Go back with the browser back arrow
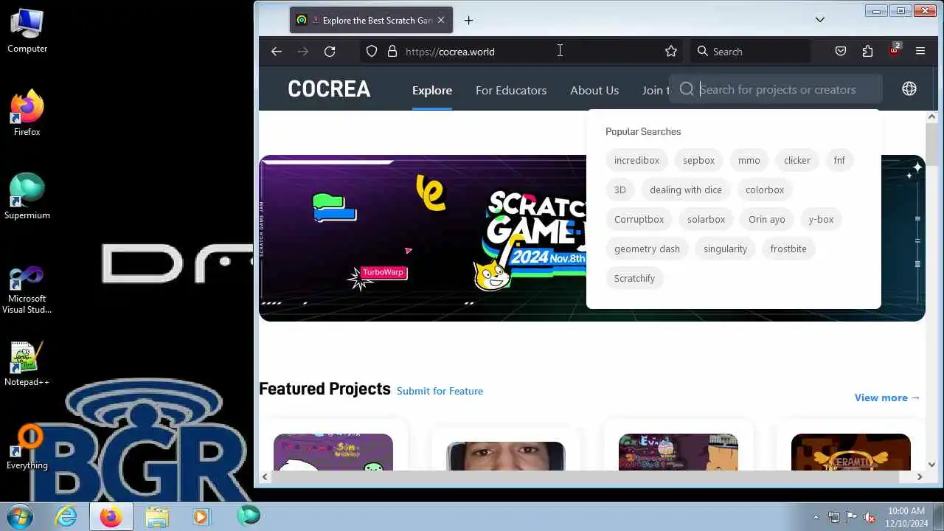 (x=277, y=52)
